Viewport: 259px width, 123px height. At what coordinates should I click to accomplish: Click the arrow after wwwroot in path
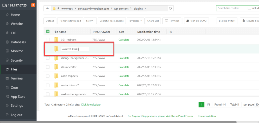point(75,9)
